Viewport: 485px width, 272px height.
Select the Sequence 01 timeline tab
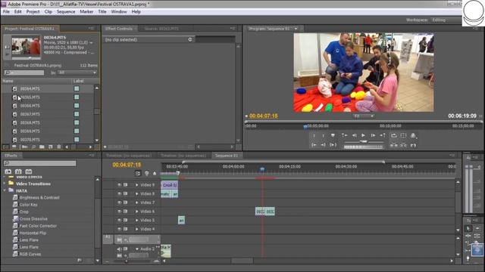pos(227,156)
